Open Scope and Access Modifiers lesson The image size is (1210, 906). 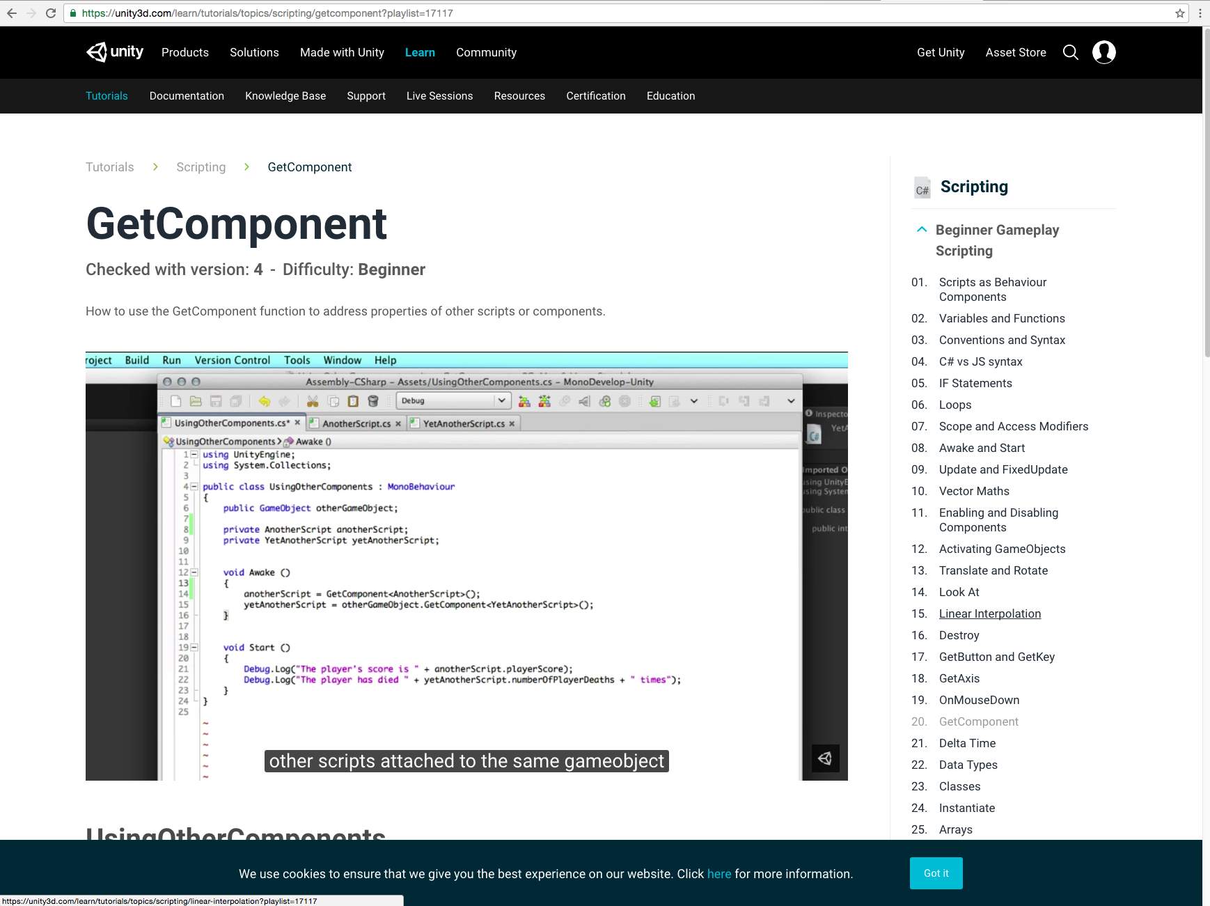point(1014,426)
